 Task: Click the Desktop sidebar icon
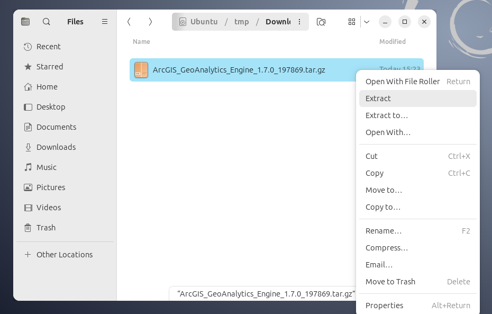[x=28, y=107]
